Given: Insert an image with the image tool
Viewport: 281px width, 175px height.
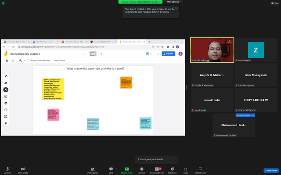Looking at the screenshot, I should pos(6,103).
